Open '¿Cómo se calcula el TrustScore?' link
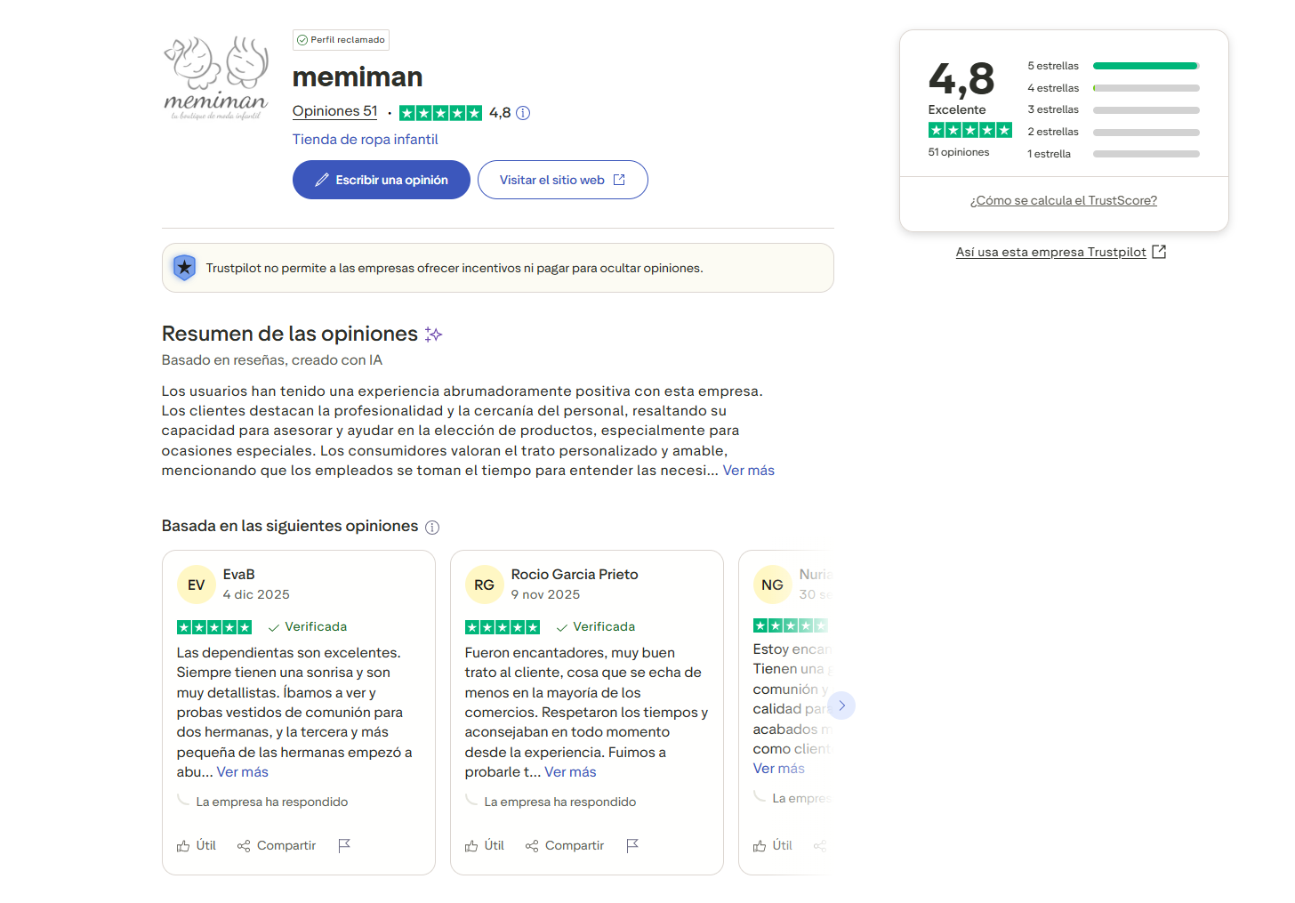The height and width of the screenshot is (903, 1295). [x=1063, y=201]
